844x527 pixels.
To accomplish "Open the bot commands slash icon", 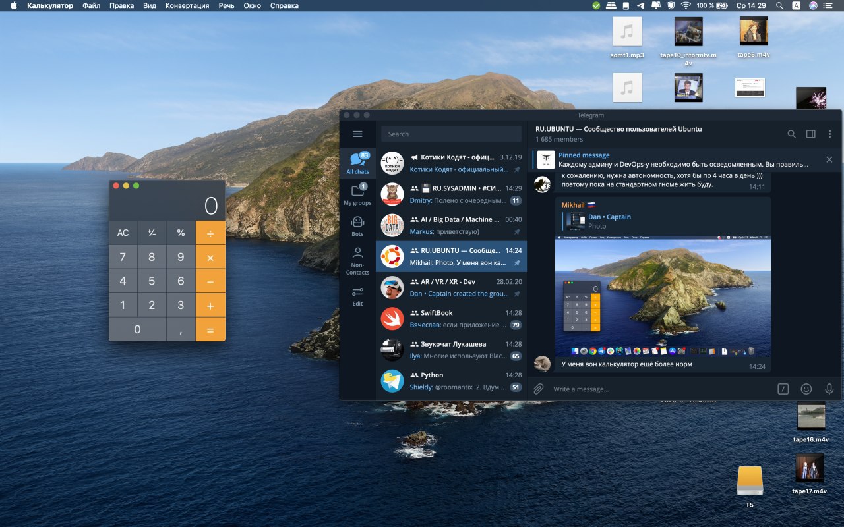I will pos(783,389).
